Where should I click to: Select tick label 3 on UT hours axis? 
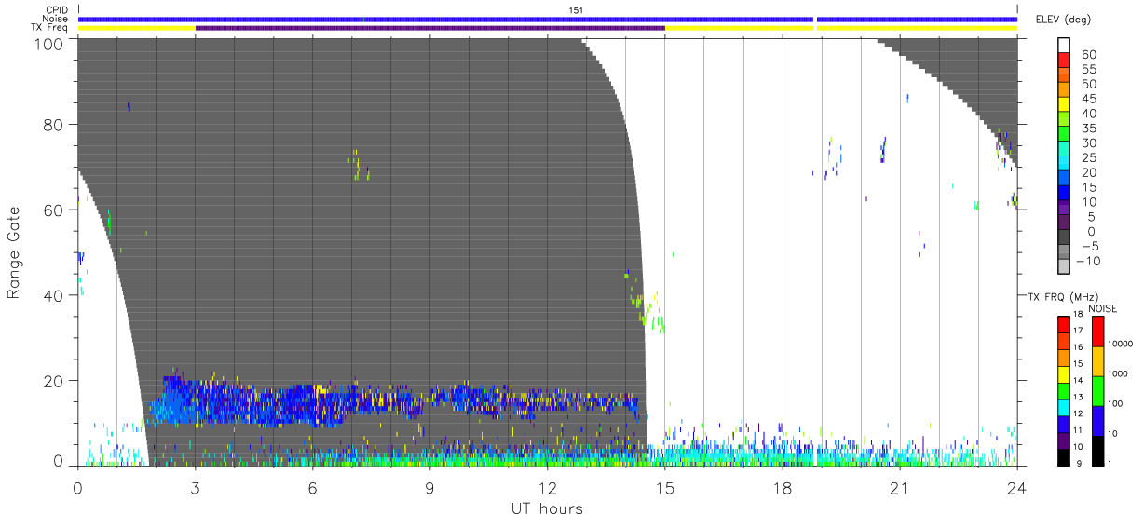(x=196, y=486)
